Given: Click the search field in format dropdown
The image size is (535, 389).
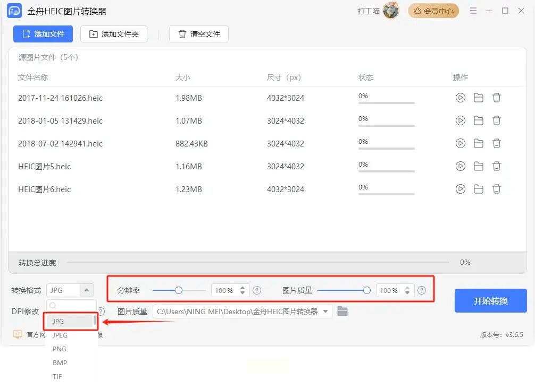Looking at the screenshot, I should point(72,305).
